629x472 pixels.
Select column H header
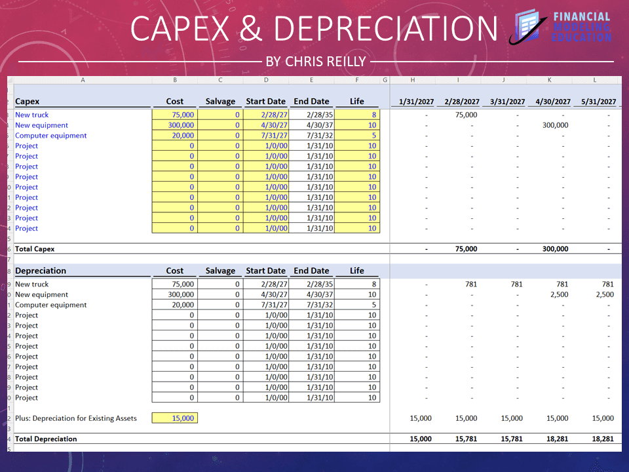[412, 80]
